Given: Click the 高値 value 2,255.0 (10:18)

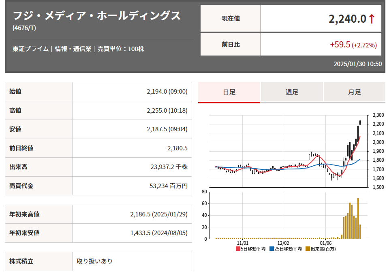Looking at the screenshot, I should point(167,110).
